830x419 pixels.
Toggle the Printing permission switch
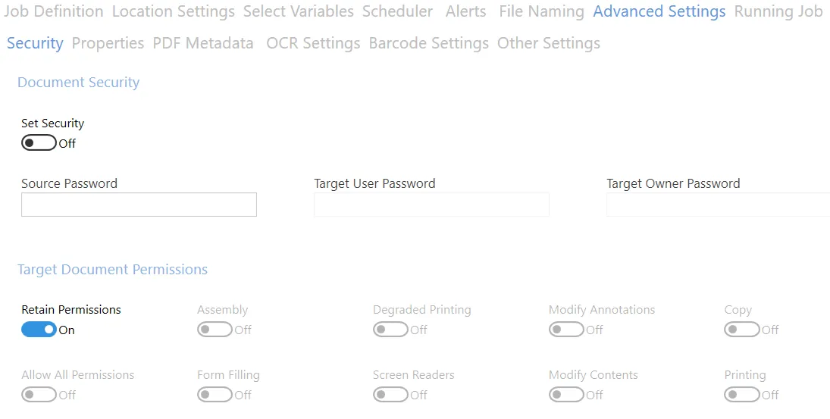(742, 395)
